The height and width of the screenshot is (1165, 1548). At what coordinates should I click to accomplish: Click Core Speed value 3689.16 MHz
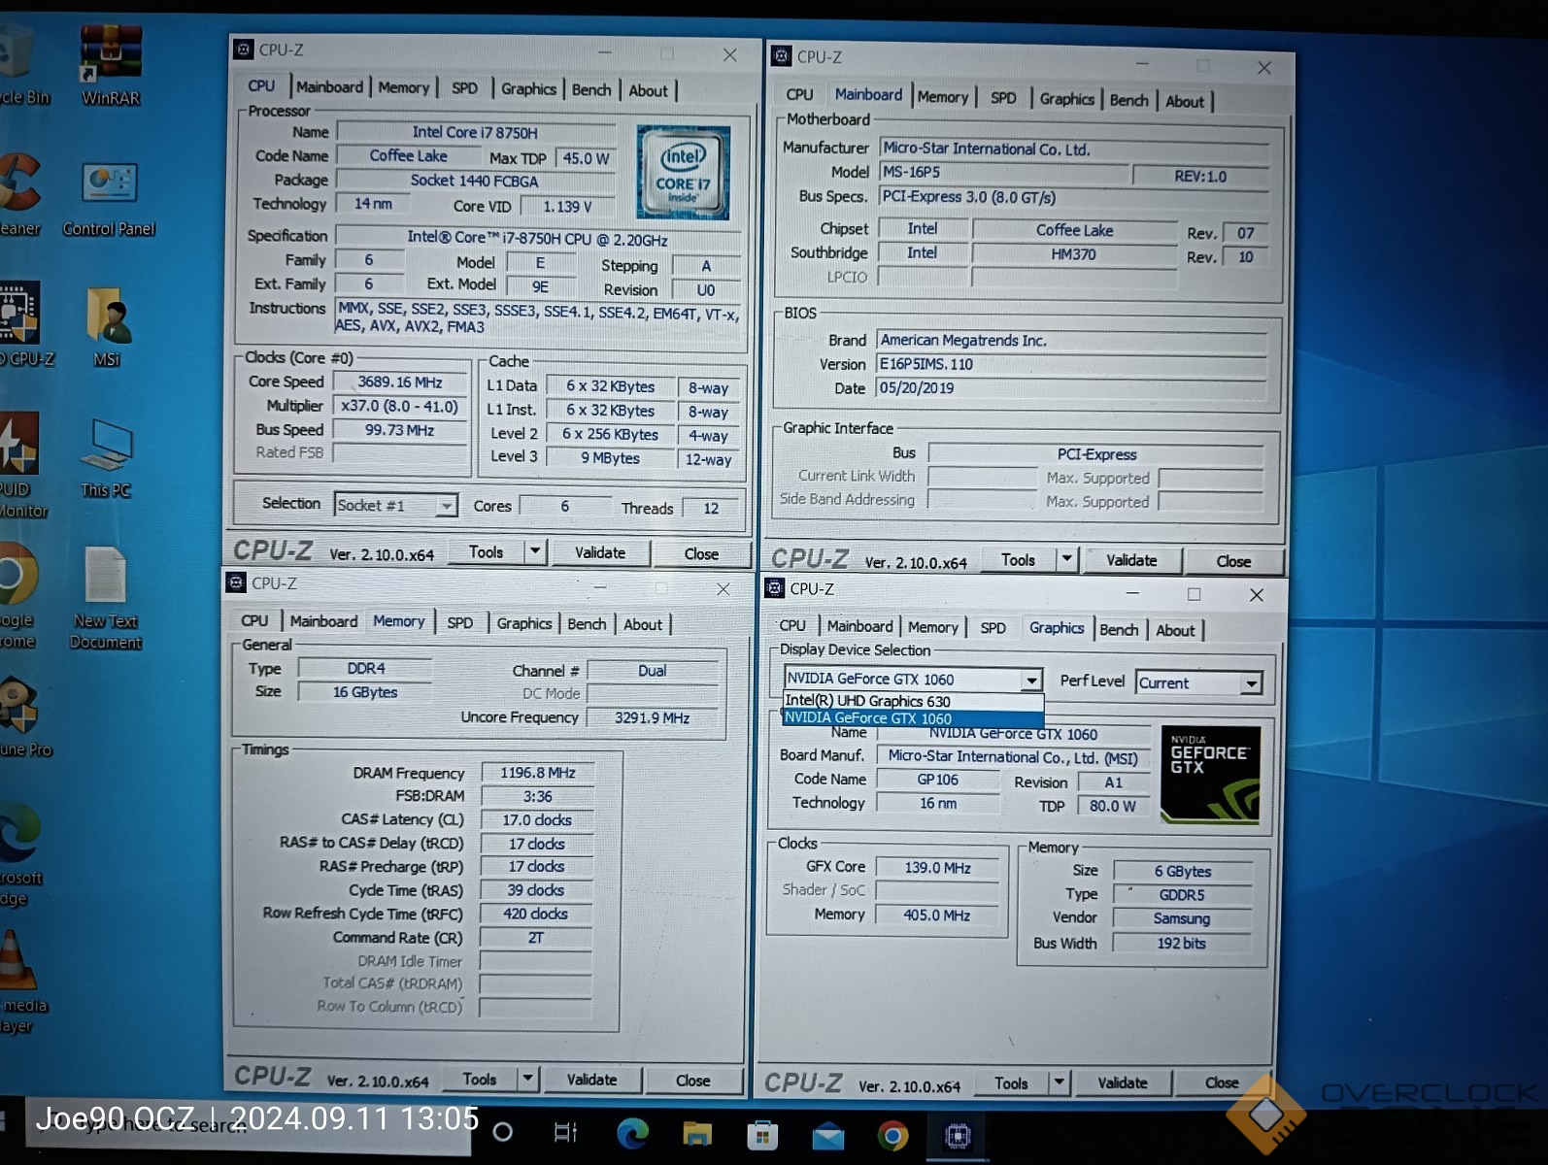399,383
